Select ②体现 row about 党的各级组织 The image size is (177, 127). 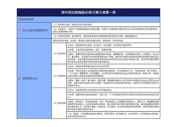[113, 96]
